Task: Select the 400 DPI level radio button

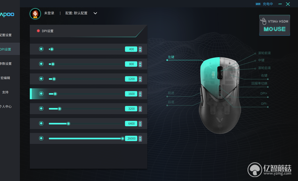Action: click(x=41, y=49)
